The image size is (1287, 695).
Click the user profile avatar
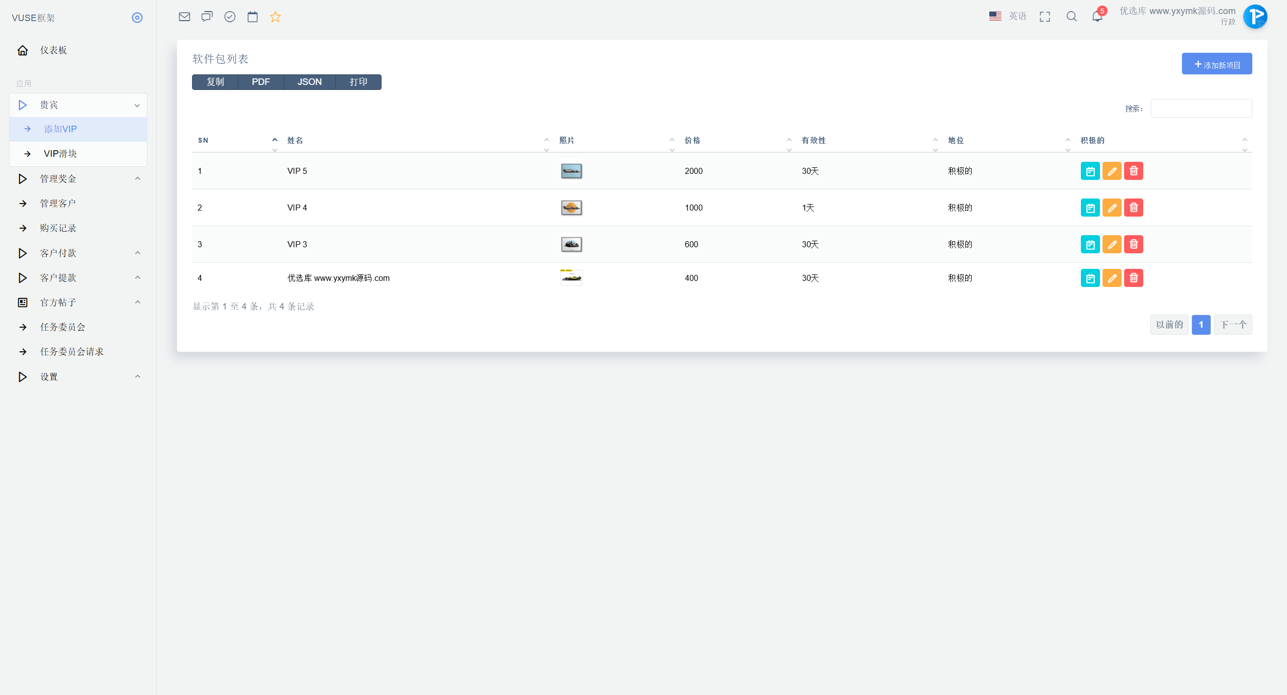coord(1255,17)
